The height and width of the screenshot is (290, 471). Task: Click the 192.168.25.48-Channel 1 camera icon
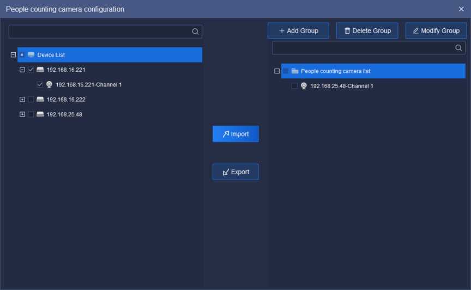304,86
